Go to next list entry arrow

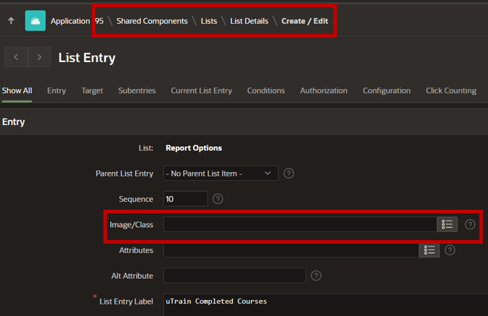pyautogui.click(x=39, y=57)
